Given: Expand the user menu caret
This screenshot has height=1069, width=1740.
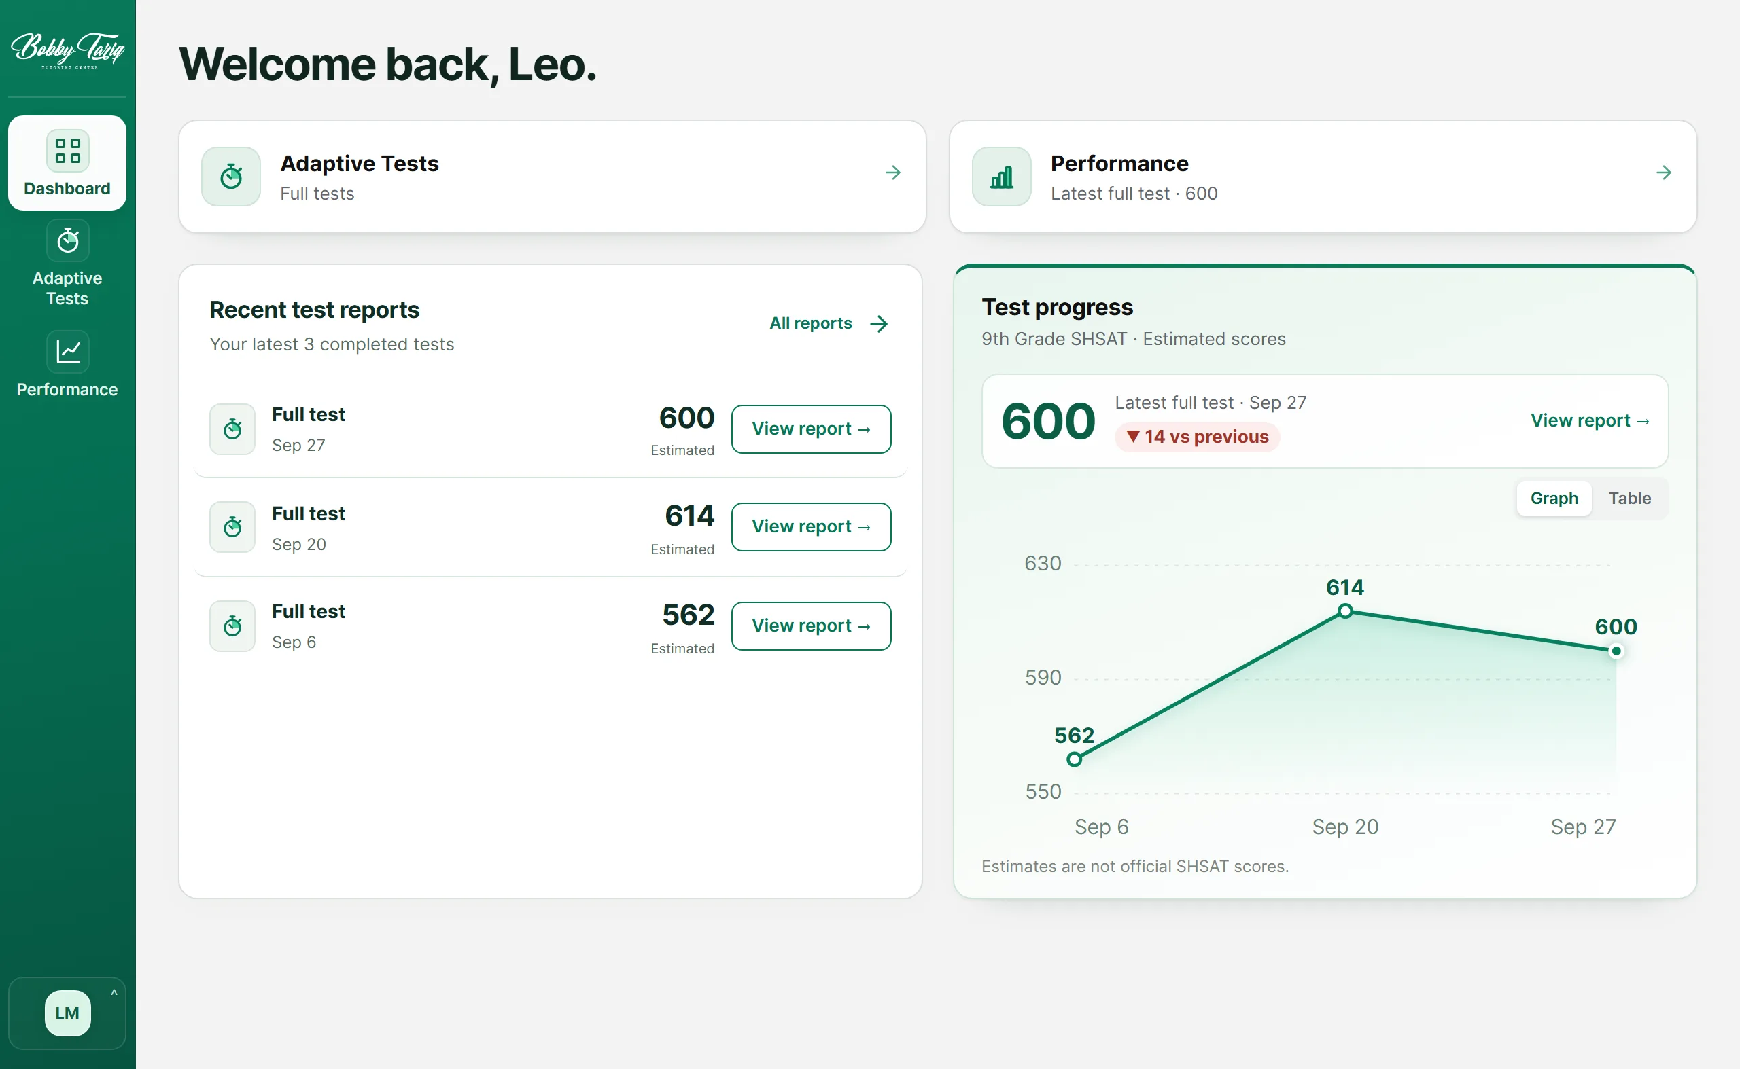Looking at the screenshot, I should (114, 993).
